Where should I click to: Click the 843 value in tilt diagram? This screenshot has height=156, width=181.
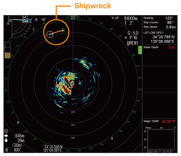click(x=25, y=17)
